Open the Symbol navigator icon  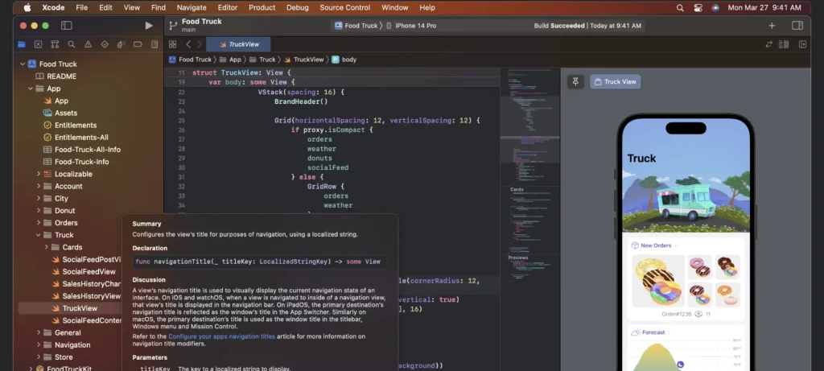[x=55, y=44]
